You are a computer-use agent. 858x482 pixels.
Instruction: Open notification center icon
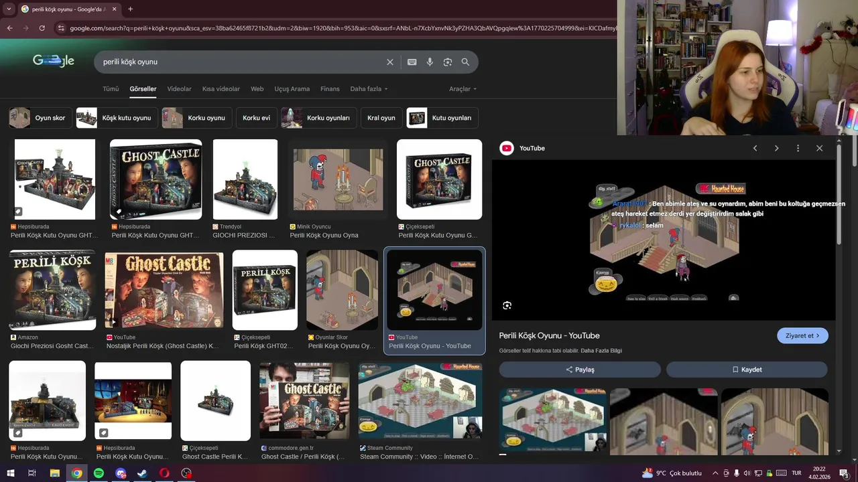(x=844, y=473)
